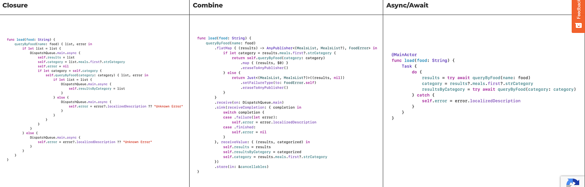Click the "do {" line

pos(417,72)
